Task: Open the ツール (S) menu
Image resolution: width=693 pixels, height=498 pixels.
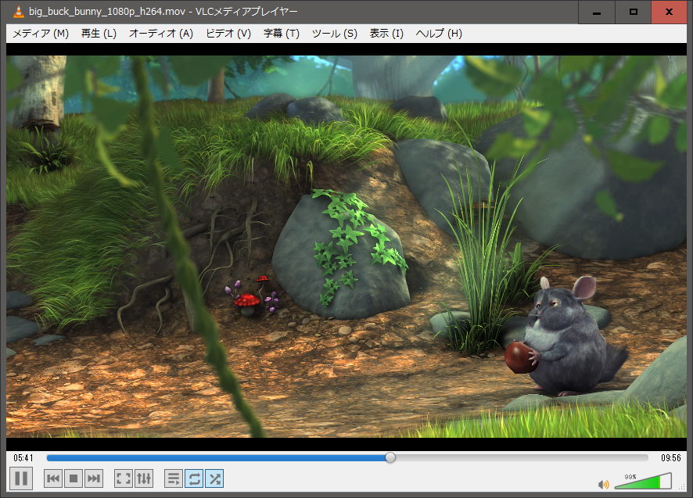Action: [335, 34]
